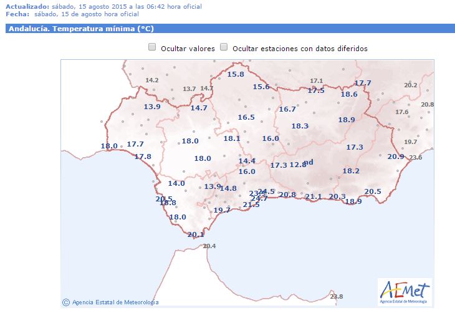Click the 20.4 station below the strait
The image size is (455, 318).
coord(209,246)
